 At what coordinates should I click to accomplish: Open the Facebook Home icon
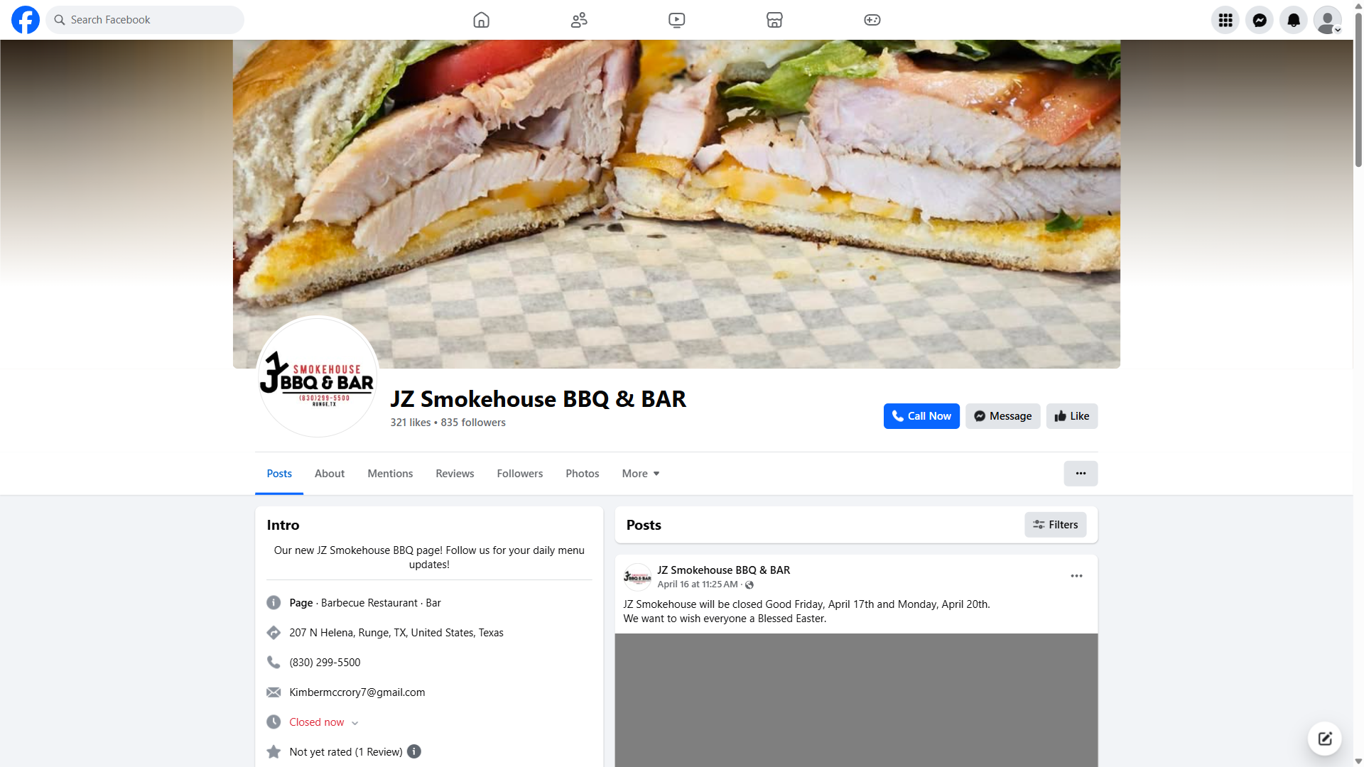click(x=481, y=20)
